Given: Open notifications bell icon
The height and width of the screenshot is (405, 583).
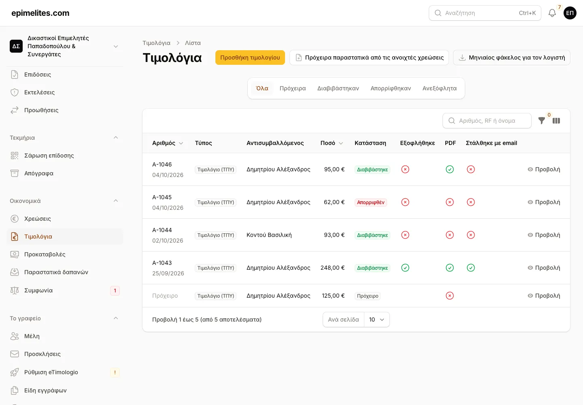Looking at the screenshot, I should click(552, 13).
